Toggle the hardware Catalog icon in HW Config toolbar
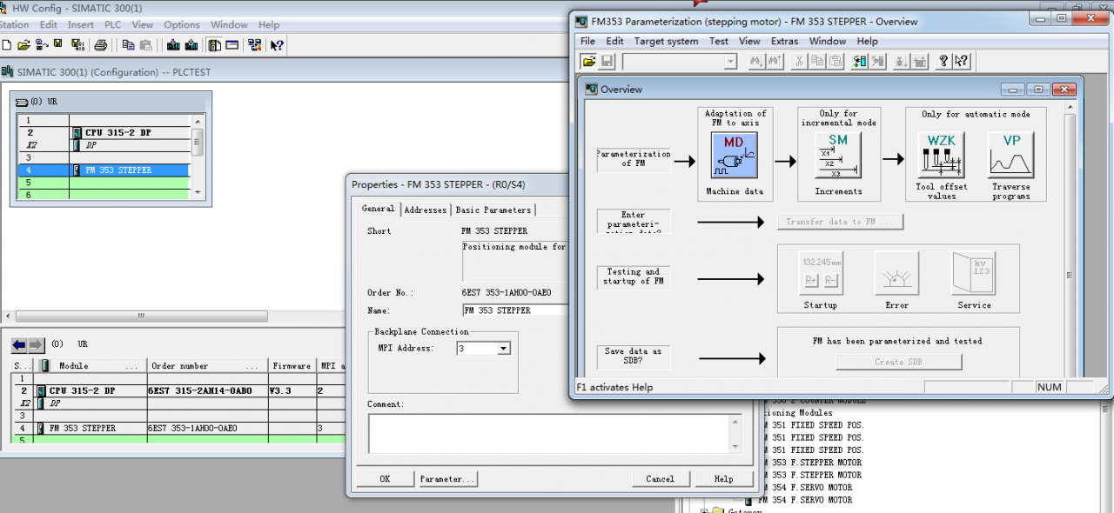The image size is (1114, 513). click(214, 45)
